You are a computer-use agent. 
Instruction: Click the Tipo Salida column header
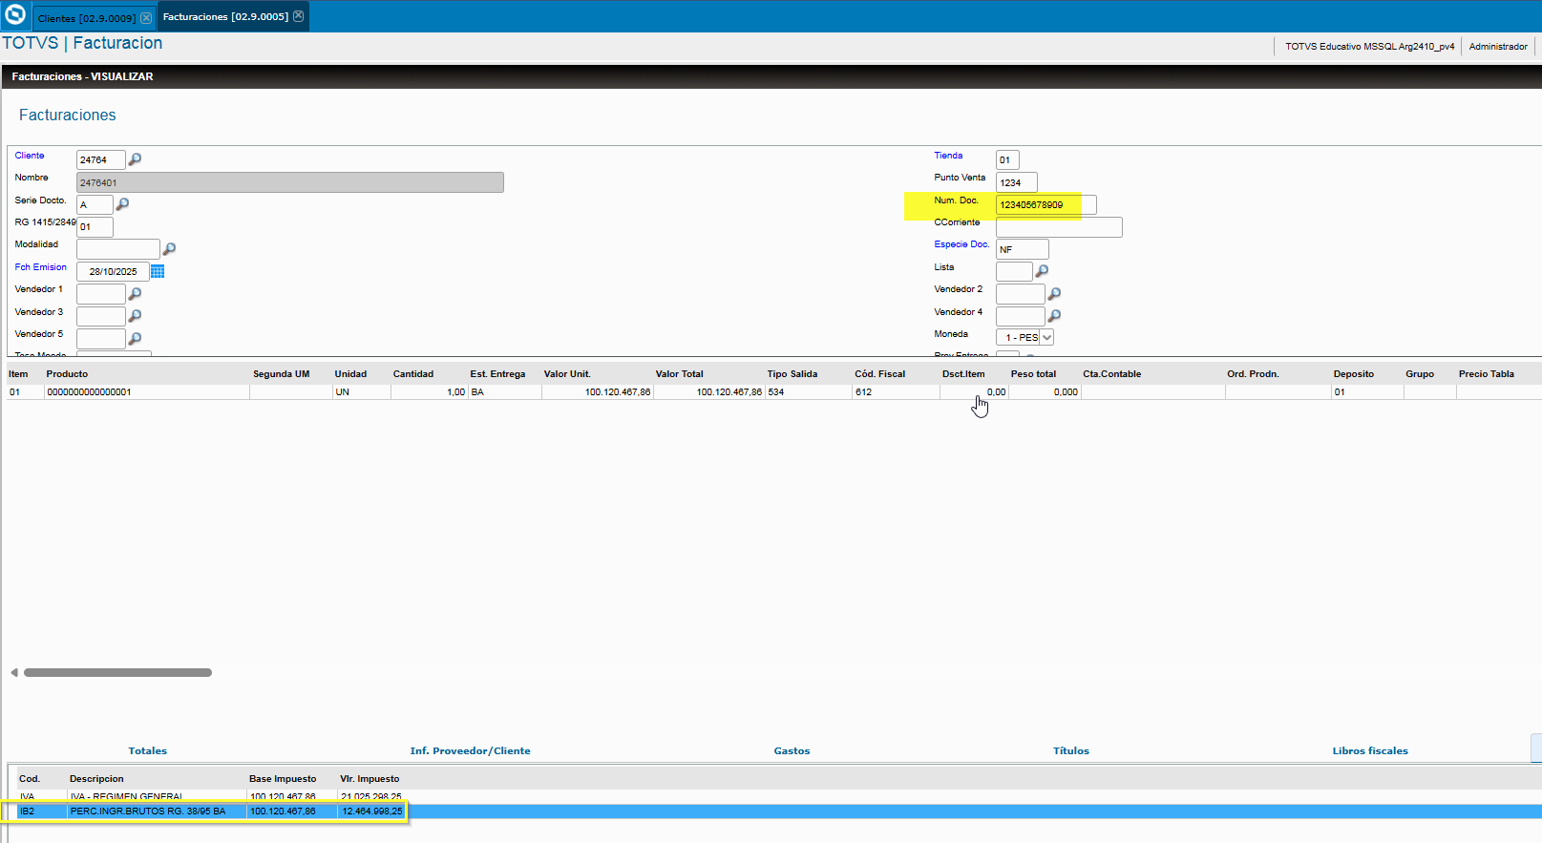tap(792, 374)
